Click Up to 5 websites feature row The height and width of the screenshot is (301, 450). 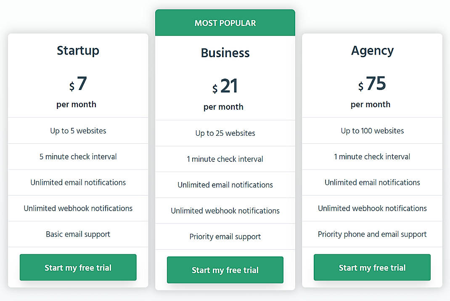pos(78,131)
